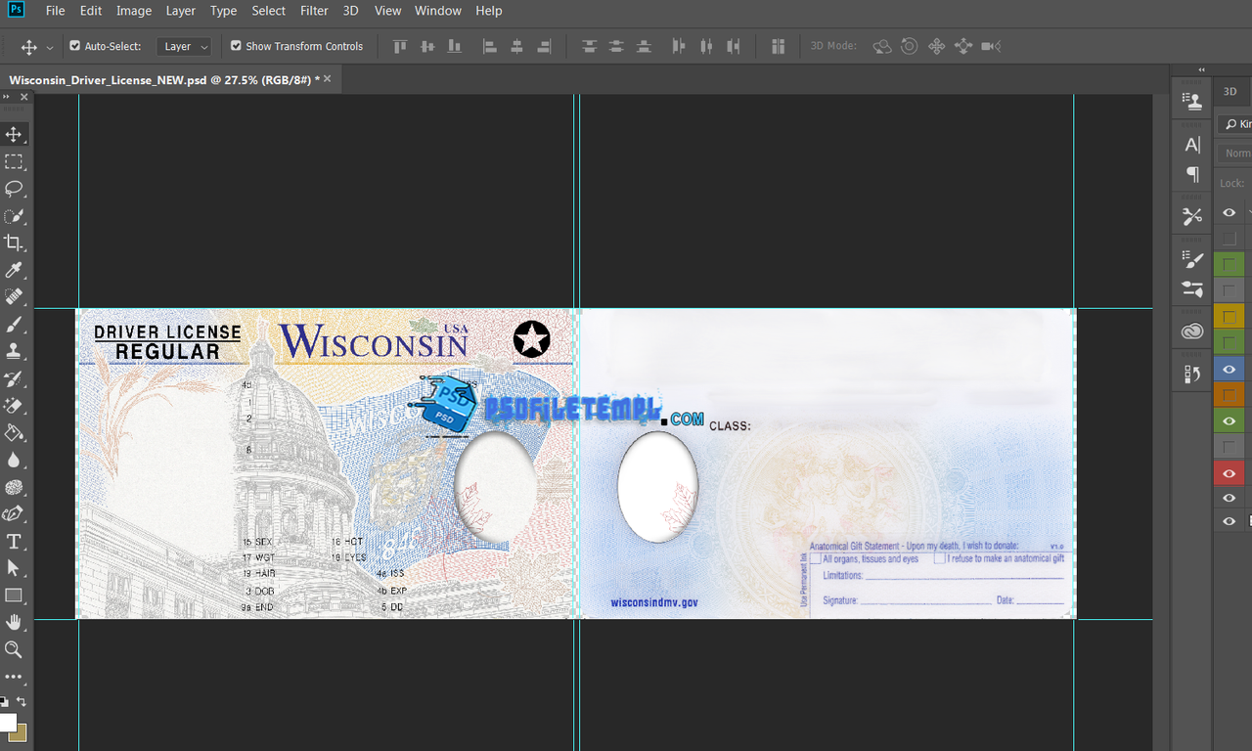
Task: Open the layer Kind filter dropdown
Action: pyautogui.click(x=1236, y=124)
